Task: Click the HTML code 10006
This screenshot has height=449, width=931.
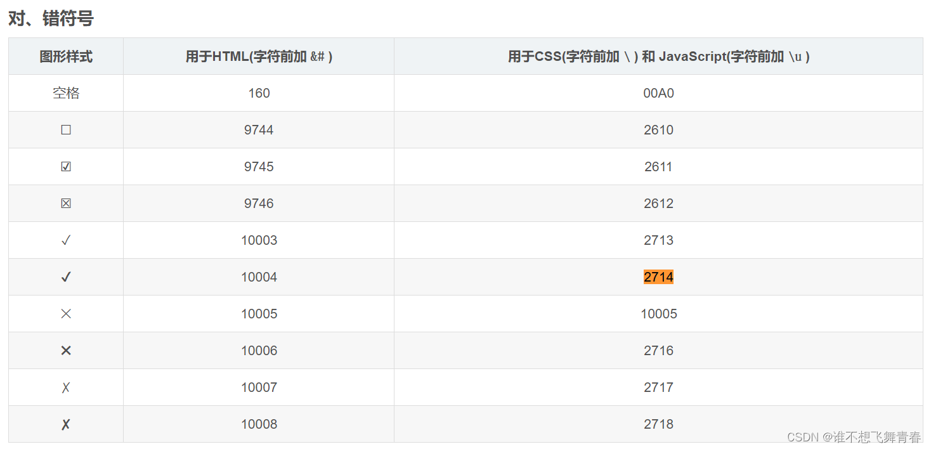Action: point(259,351)
